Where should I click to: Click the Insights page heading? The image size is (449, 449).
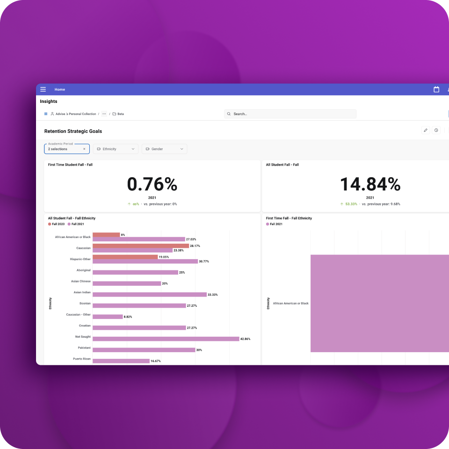(49, 101)
